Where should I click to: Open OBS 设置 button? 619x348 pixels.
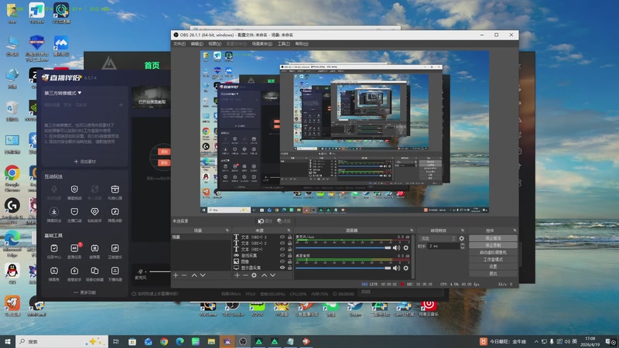pos(493,266)
